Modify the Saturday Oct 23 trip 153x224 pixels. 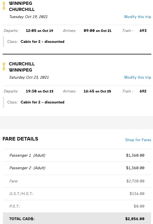coord(138,77)
